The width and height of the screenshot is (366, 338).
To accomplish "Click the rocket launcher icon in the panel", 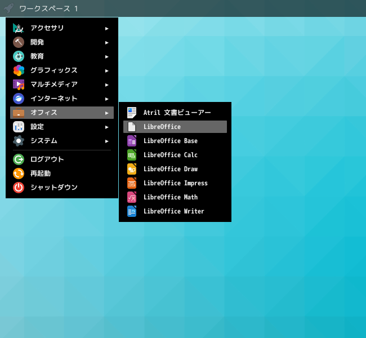I will coord(8,8).
